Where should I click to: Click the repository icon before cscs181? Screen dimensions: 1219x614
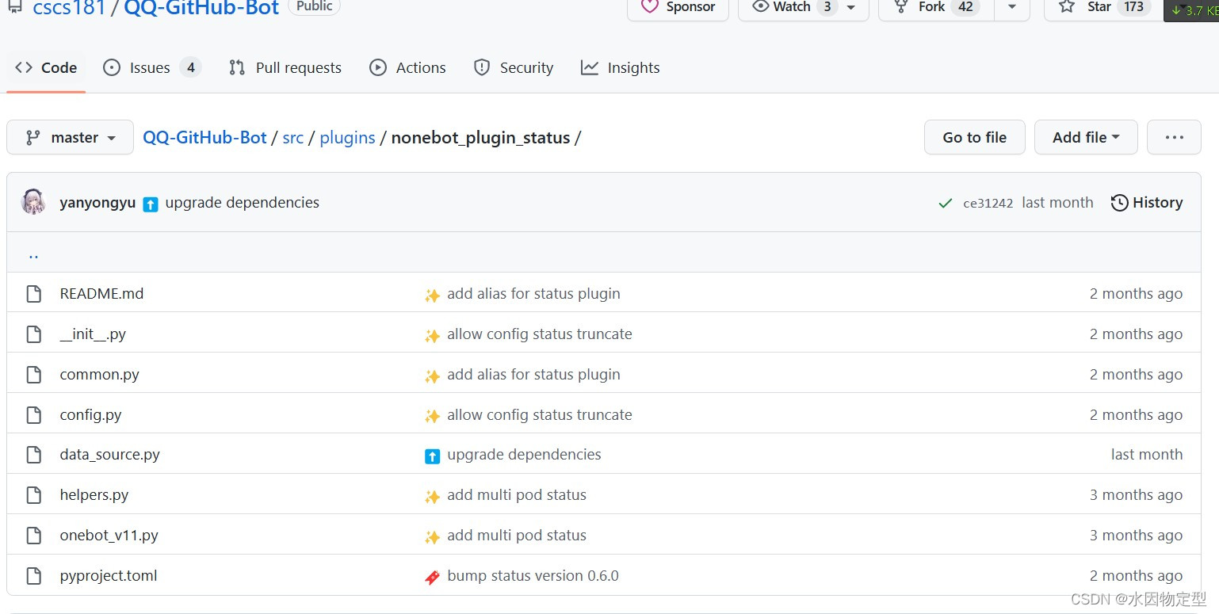point(16,8)
